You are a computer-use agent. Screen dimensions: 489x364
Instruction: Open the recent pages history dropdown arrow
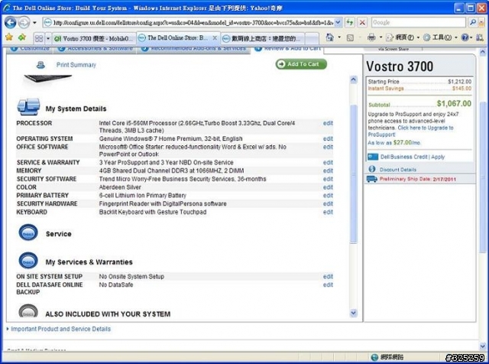pos(34,22)
